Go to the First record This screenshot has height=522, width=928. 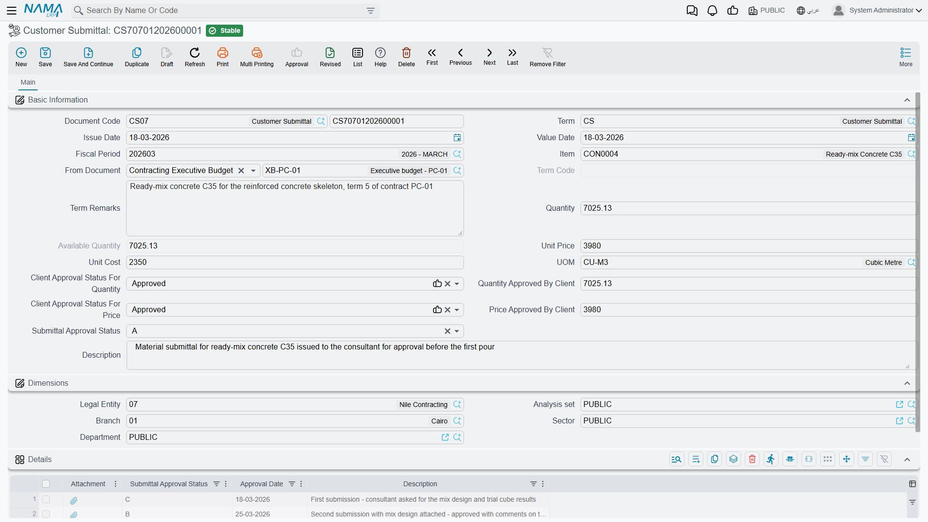(432, 56)
